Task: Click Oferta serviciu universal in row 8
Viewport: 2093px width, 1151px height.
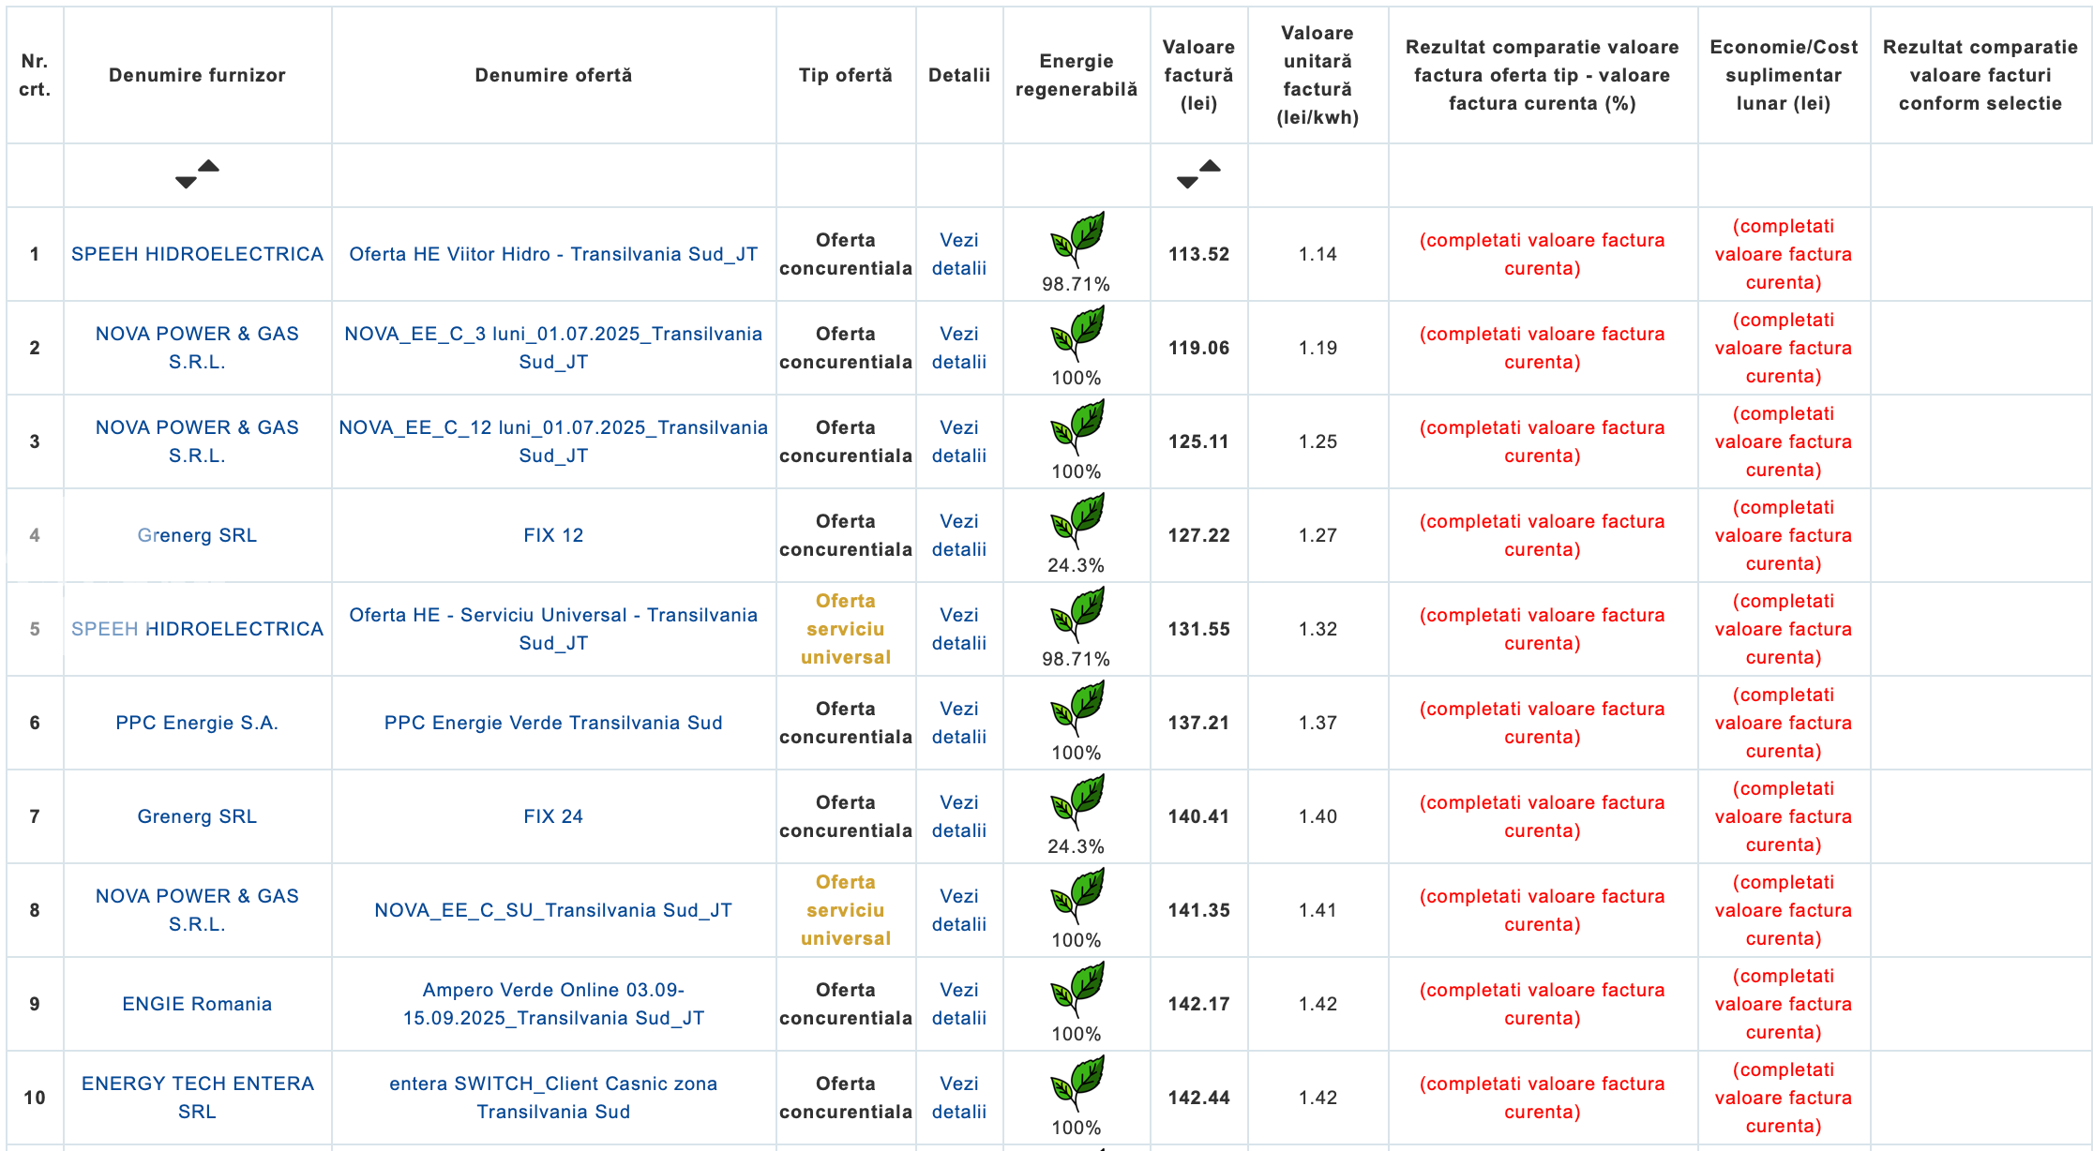Action: point(846,910)
